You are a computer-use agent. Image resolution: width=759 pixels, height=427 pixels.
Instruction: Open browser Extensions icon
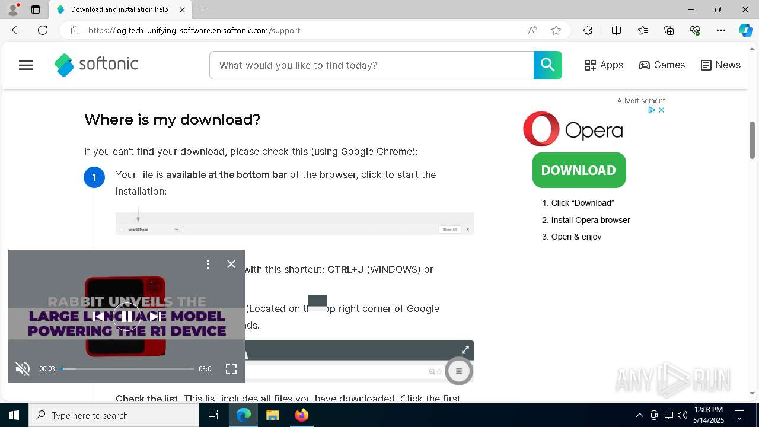click(588, 30)
